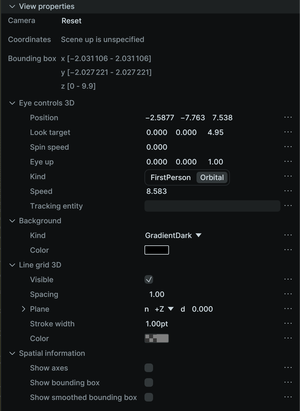Enable Show axes
The width and height of the screenshot is (300, 411).
pyautogui.click(x=149, y=368)
